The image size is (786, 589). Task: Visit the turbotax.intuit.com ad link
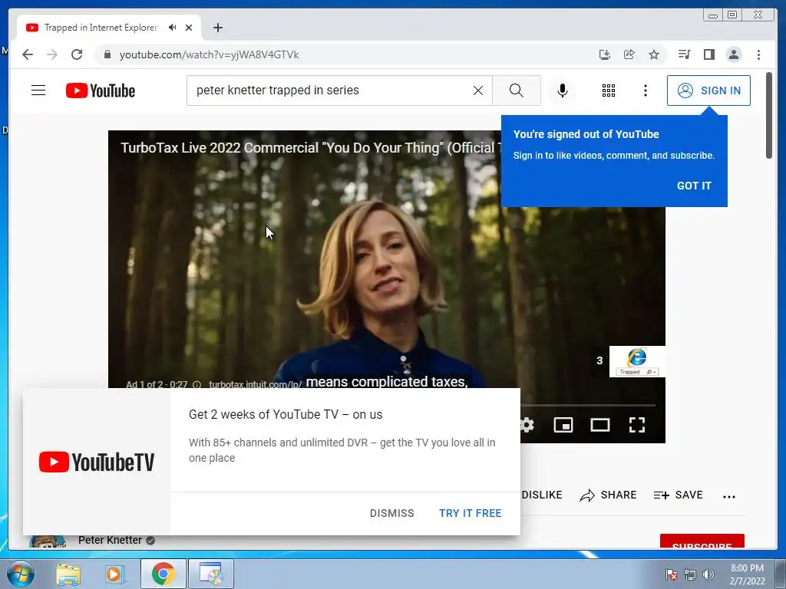(x=256, y=385)
